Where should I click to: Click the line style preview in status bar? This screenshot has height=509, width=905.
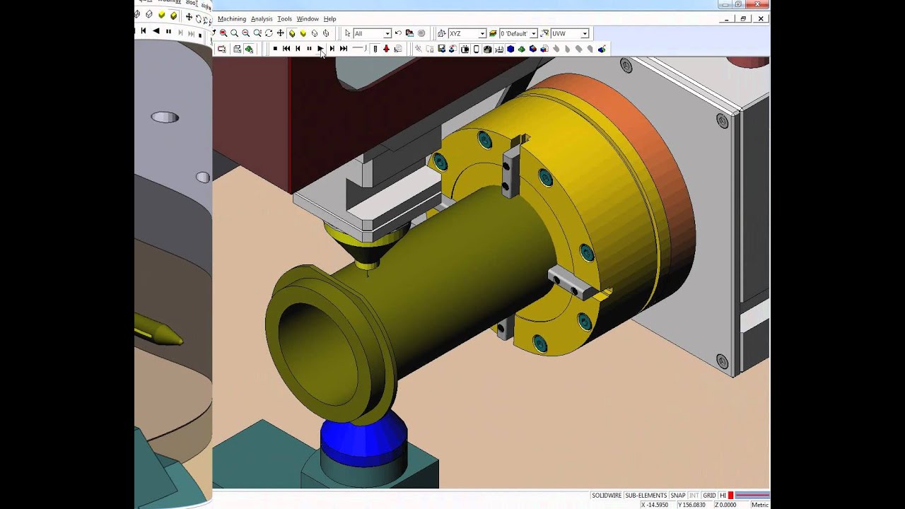[752, 496]
